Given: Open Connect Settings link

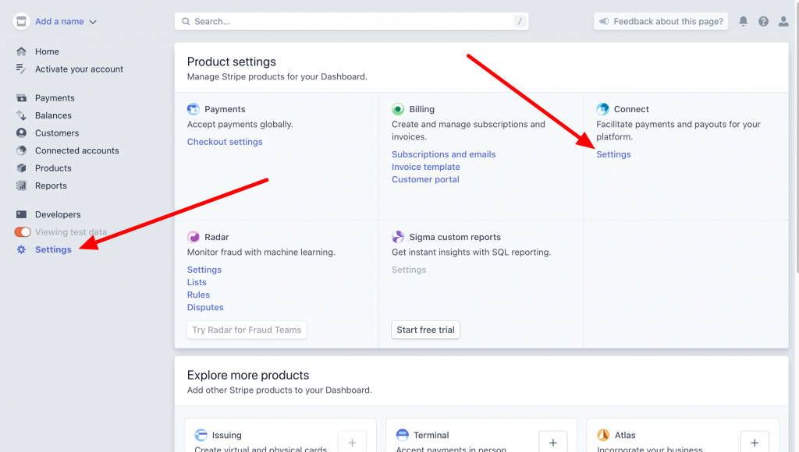Looking at the screenshot, I should coord(613,154).
